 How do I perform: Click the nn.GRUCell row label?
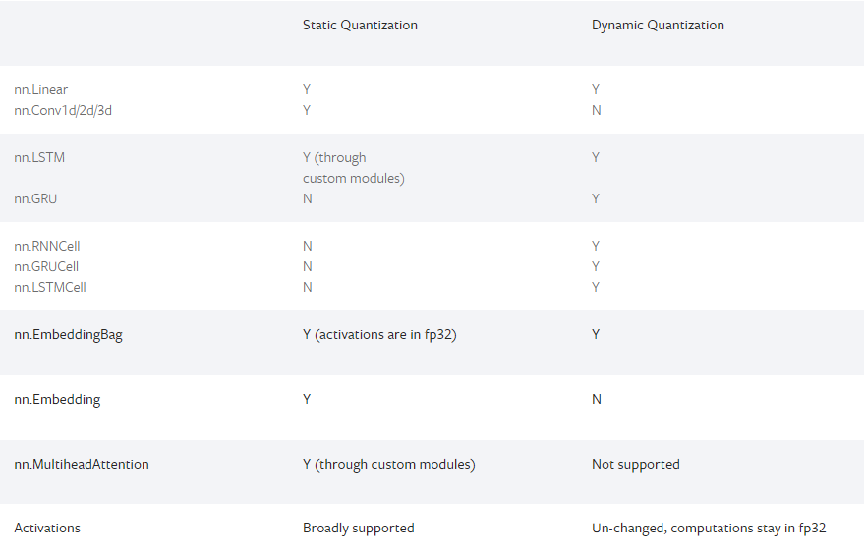(46, 267)
